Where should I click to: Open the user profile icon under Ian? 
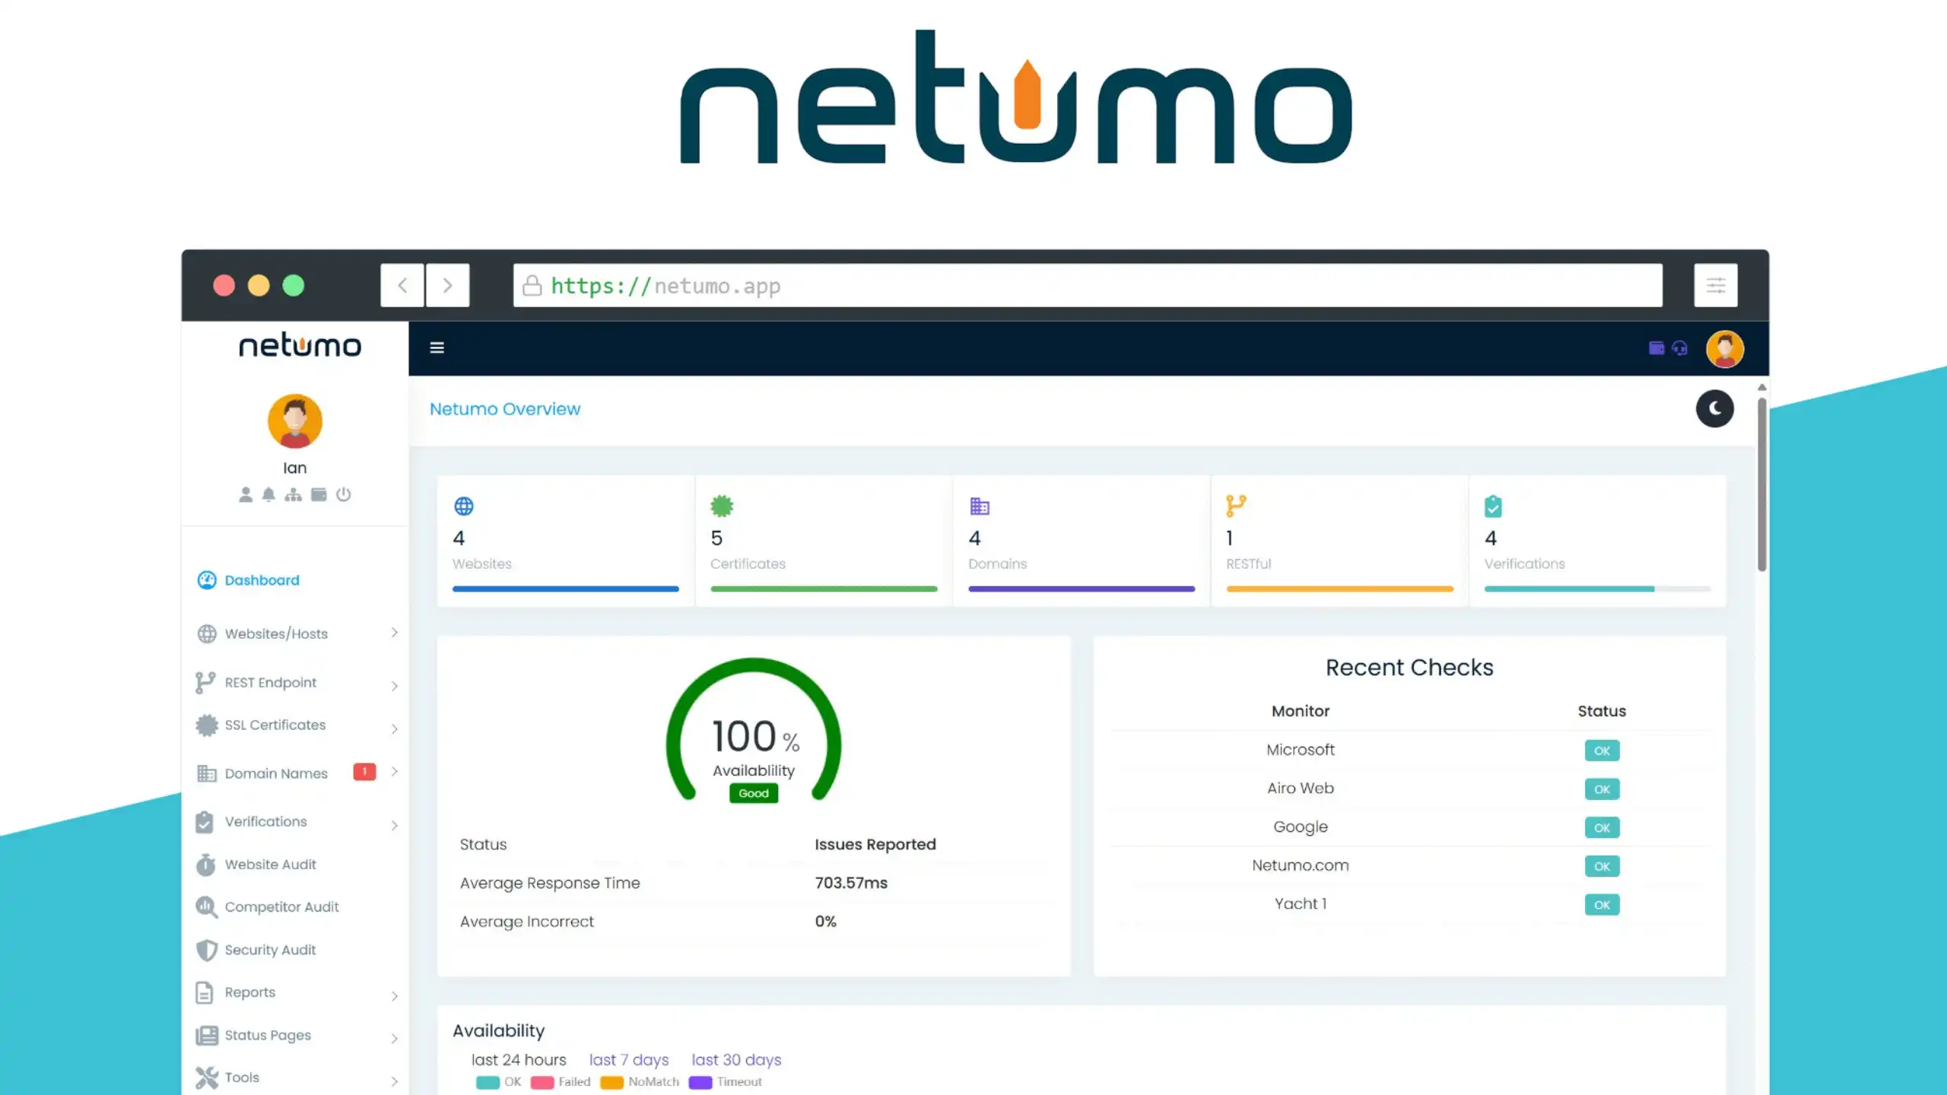point(246,494)
